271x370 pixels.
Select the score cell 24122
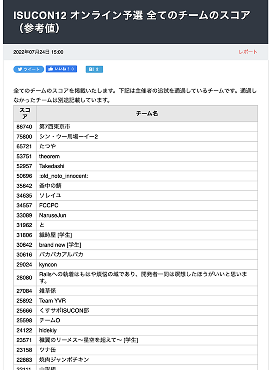[x=25, y=330]
